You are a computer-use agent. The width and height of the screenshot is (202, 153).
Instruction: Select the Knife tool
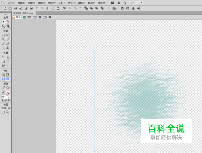coord(8,66)
